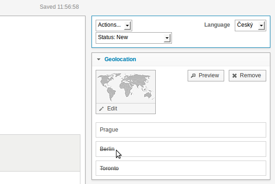The image size is (275, 184).
Task: Click the Remove button label
Action: point(250,75)
